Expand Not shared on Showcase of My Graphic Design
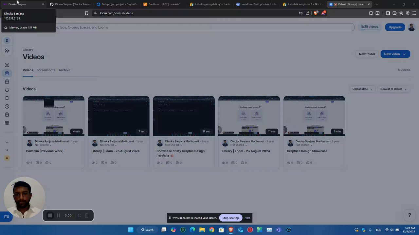 (x=173, y=145)
